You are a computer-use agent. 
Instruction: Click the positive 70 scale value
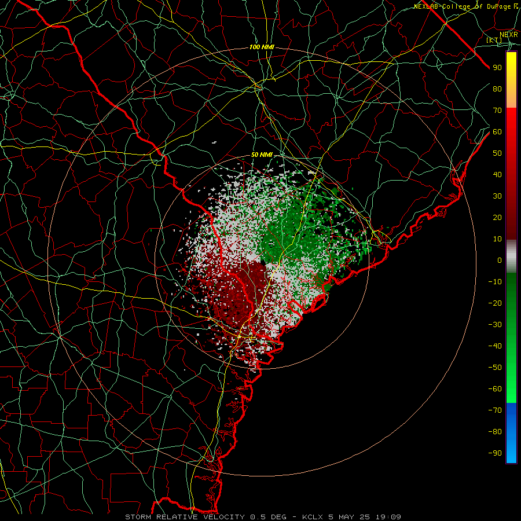[x=497, y=111]
